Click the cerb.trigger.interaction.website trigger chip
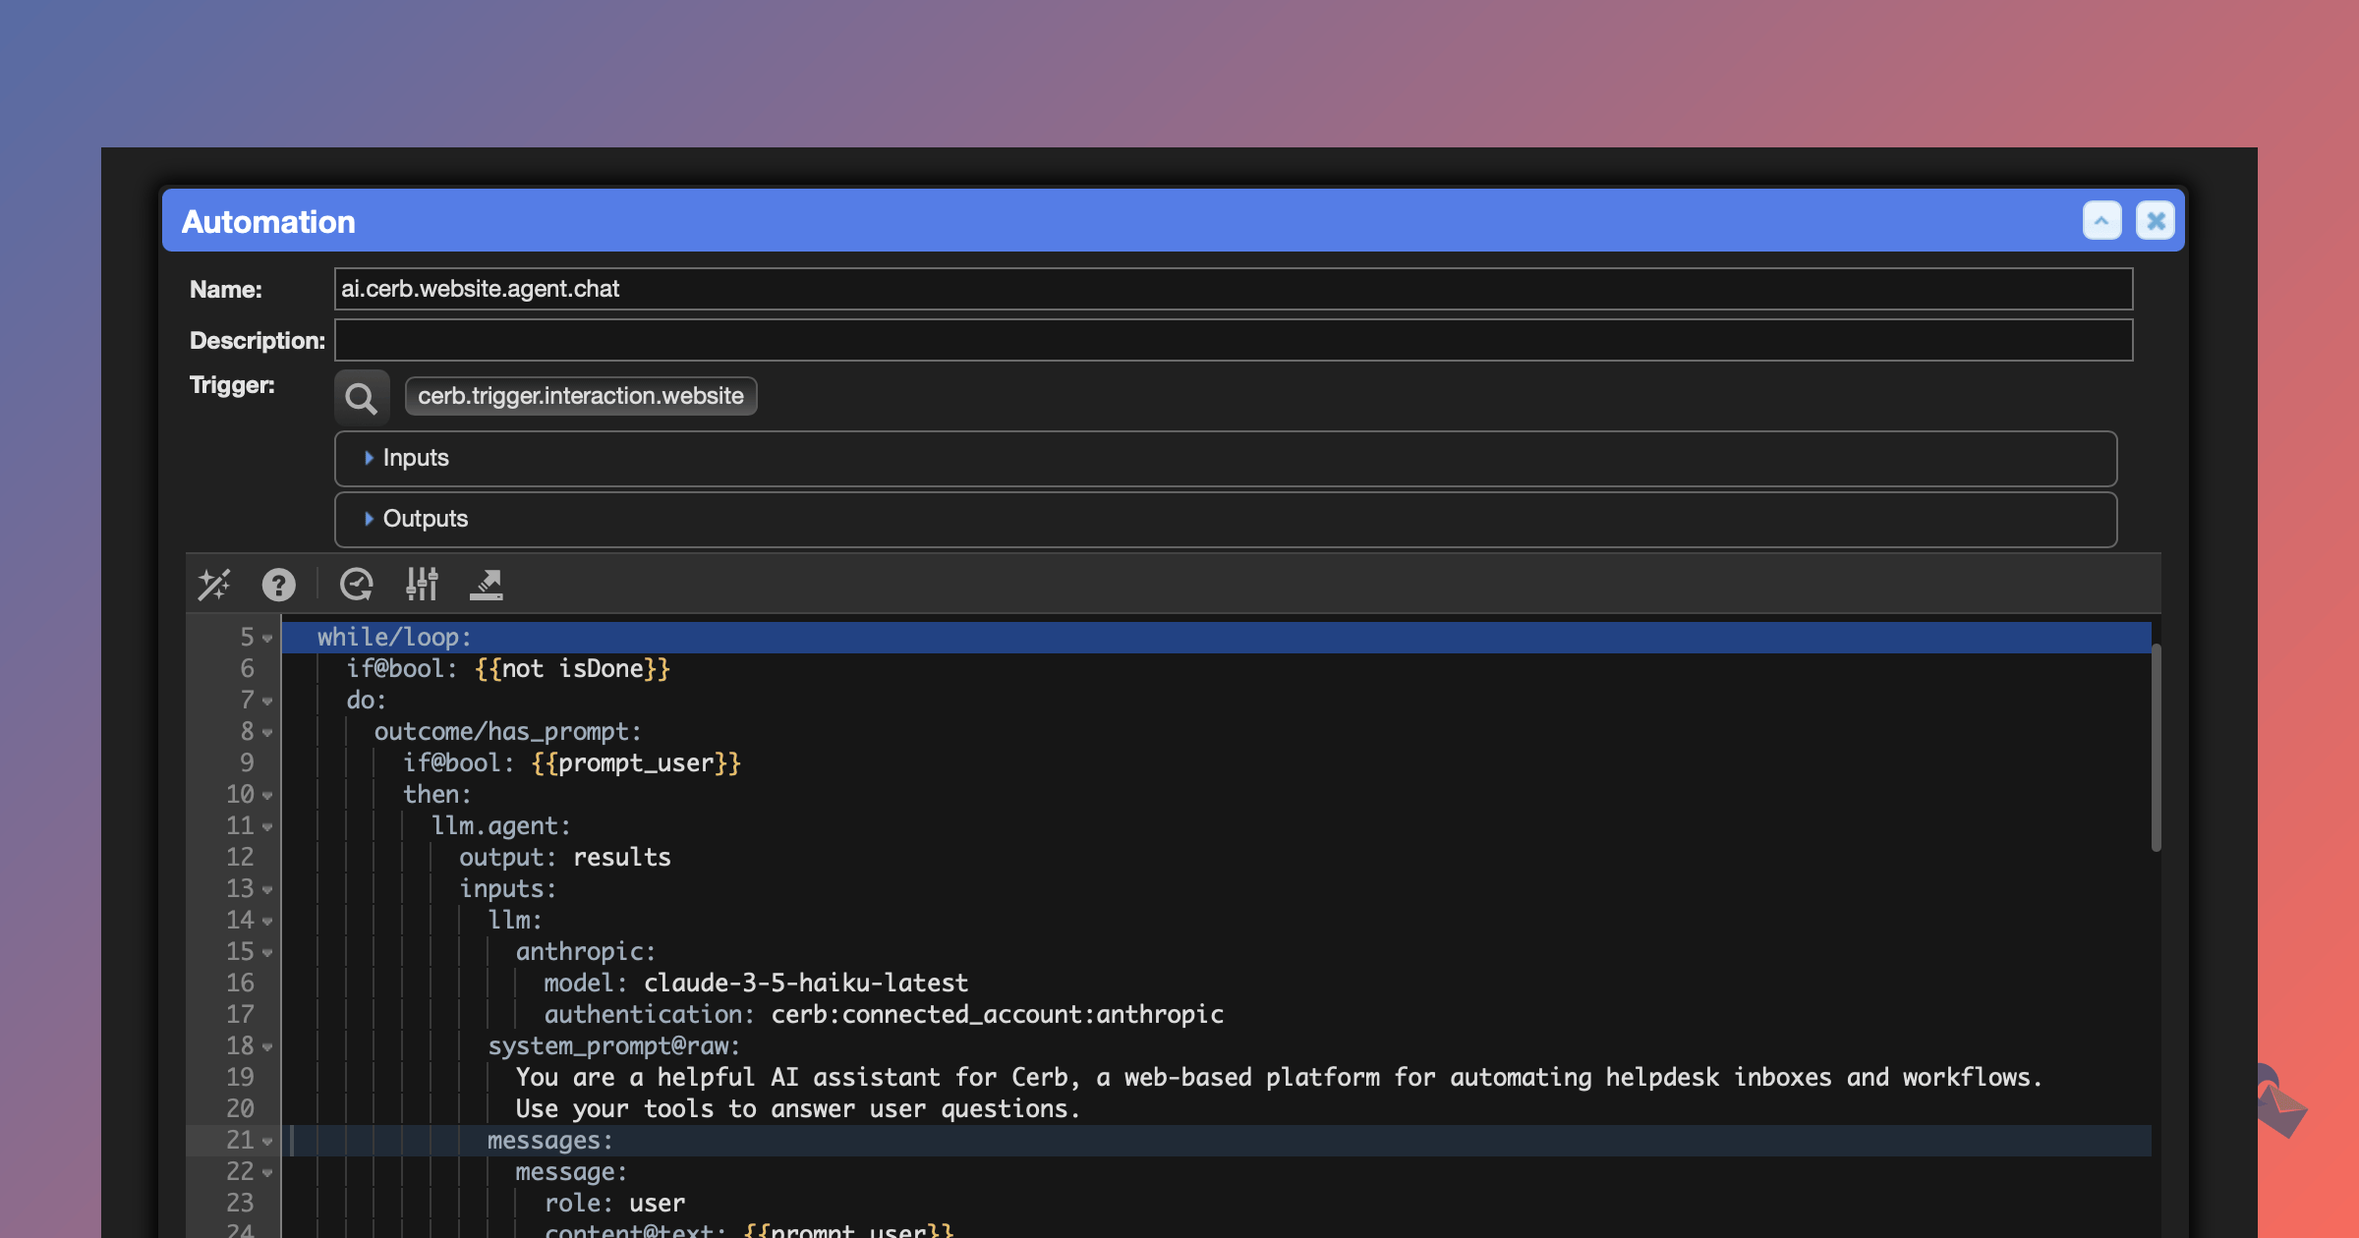 [580, 396]
